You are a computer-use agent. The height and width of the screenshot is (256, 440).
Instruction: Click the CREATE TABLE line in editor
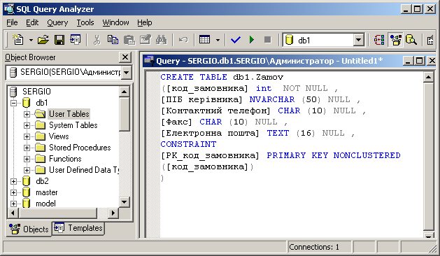click(222, 77)
